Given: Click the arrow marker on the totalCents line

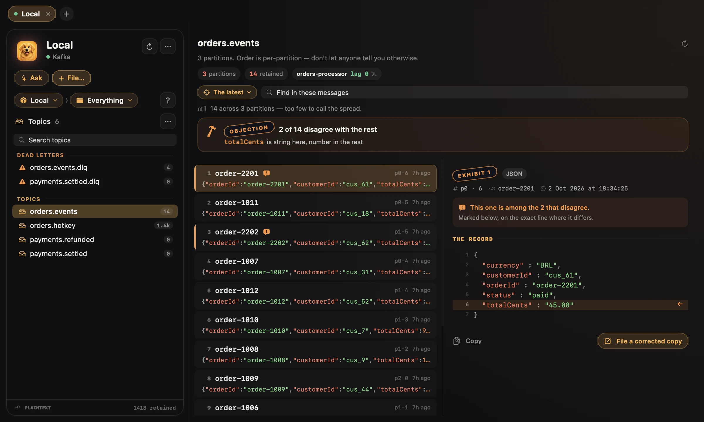Looking at the screenshot, I should [x=680, y=304].
